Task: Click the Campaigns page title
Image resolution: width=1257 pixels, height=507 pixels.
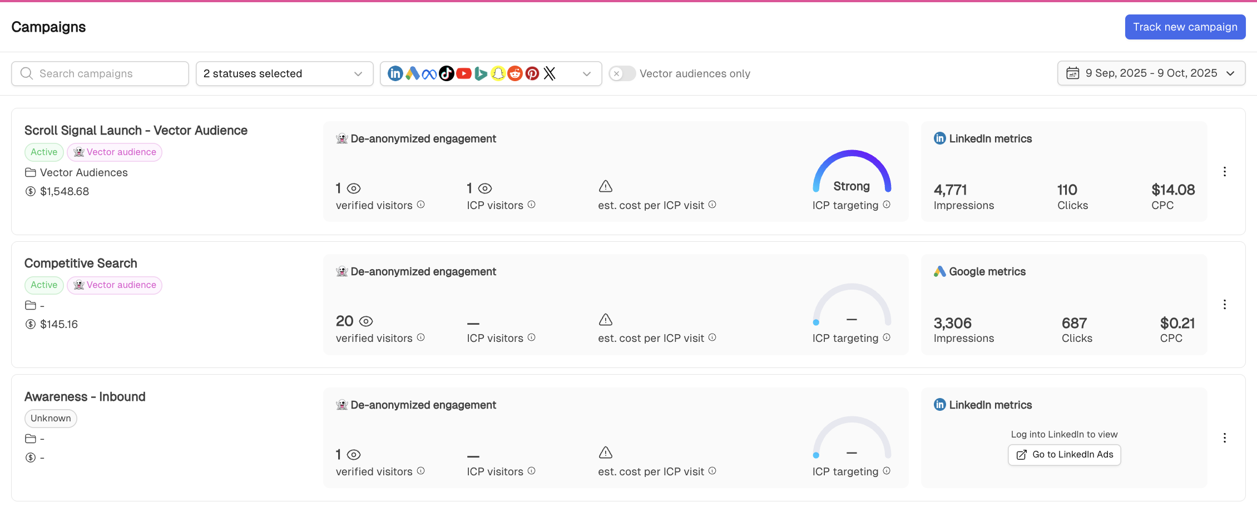Action: (x=48, y=27)
